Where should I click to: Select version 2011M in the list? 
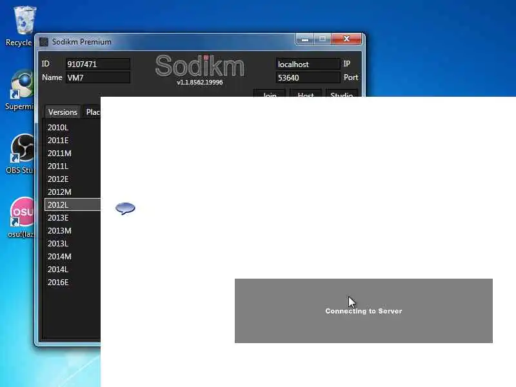tap(72, 154)
